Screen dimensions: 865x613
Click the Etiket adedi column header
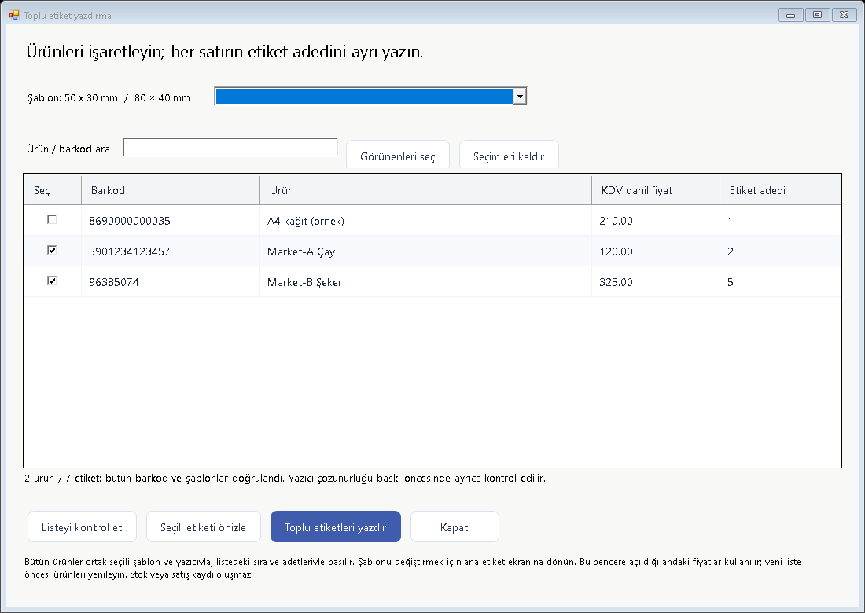780,190
